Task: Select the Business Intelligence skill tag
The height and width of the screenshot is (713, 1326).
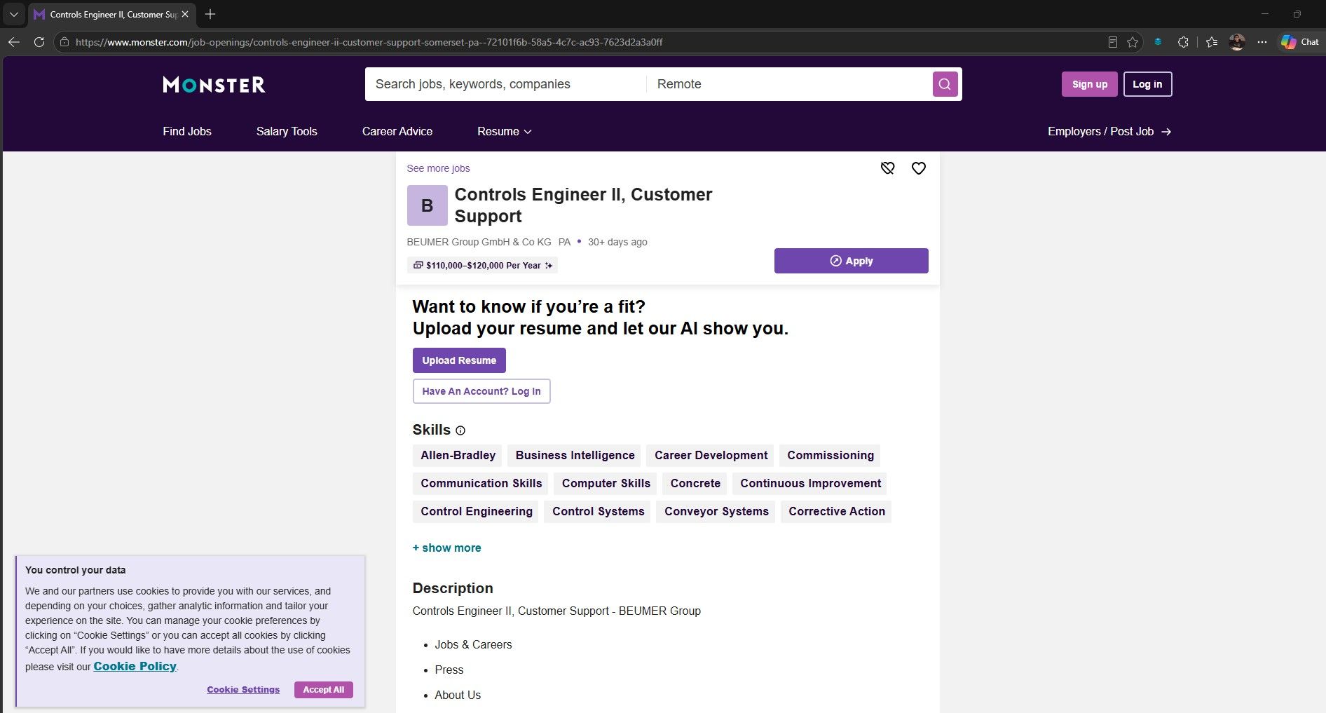Action: (575, 456)
